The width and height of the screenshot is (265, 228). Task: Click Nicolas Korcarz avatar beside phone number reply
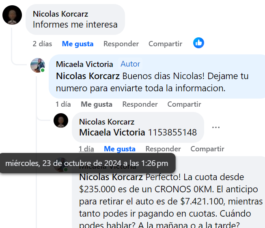61,120
